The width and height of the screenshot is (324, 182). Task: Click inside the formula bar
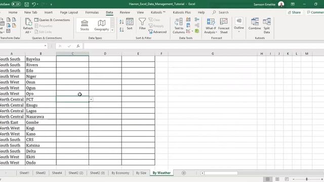coord(204,46)
